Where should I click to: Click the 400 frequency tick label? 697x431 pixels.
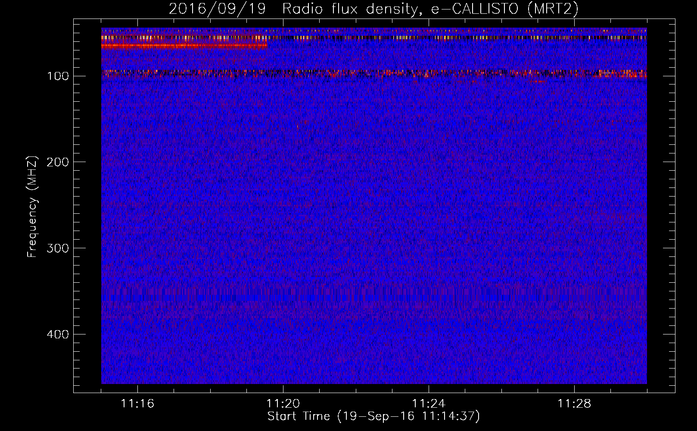(x=58, y=334)
